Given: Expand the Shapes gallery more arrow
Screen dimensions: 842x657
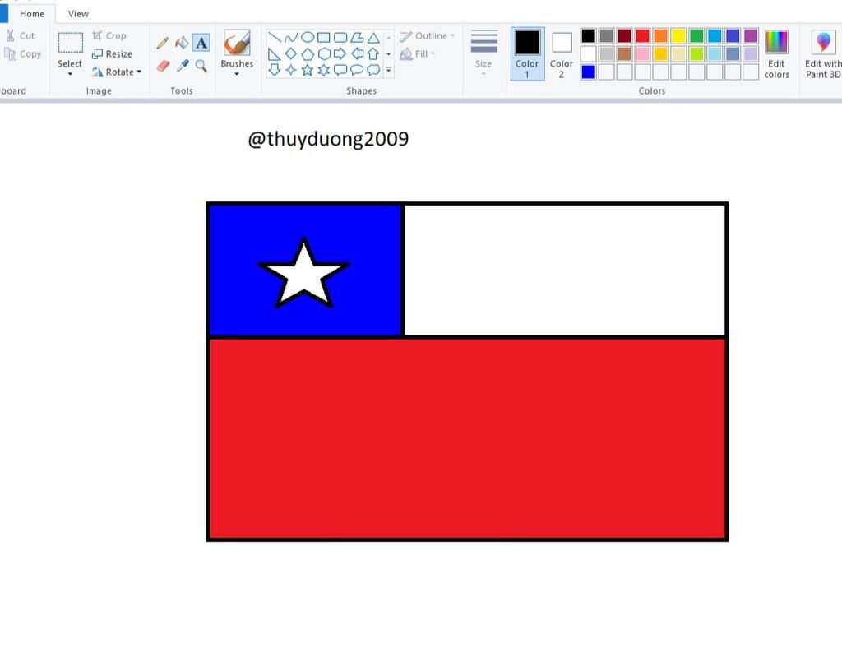Looking at the screenshot, I should pyautogui.click(x=389, y=70).
